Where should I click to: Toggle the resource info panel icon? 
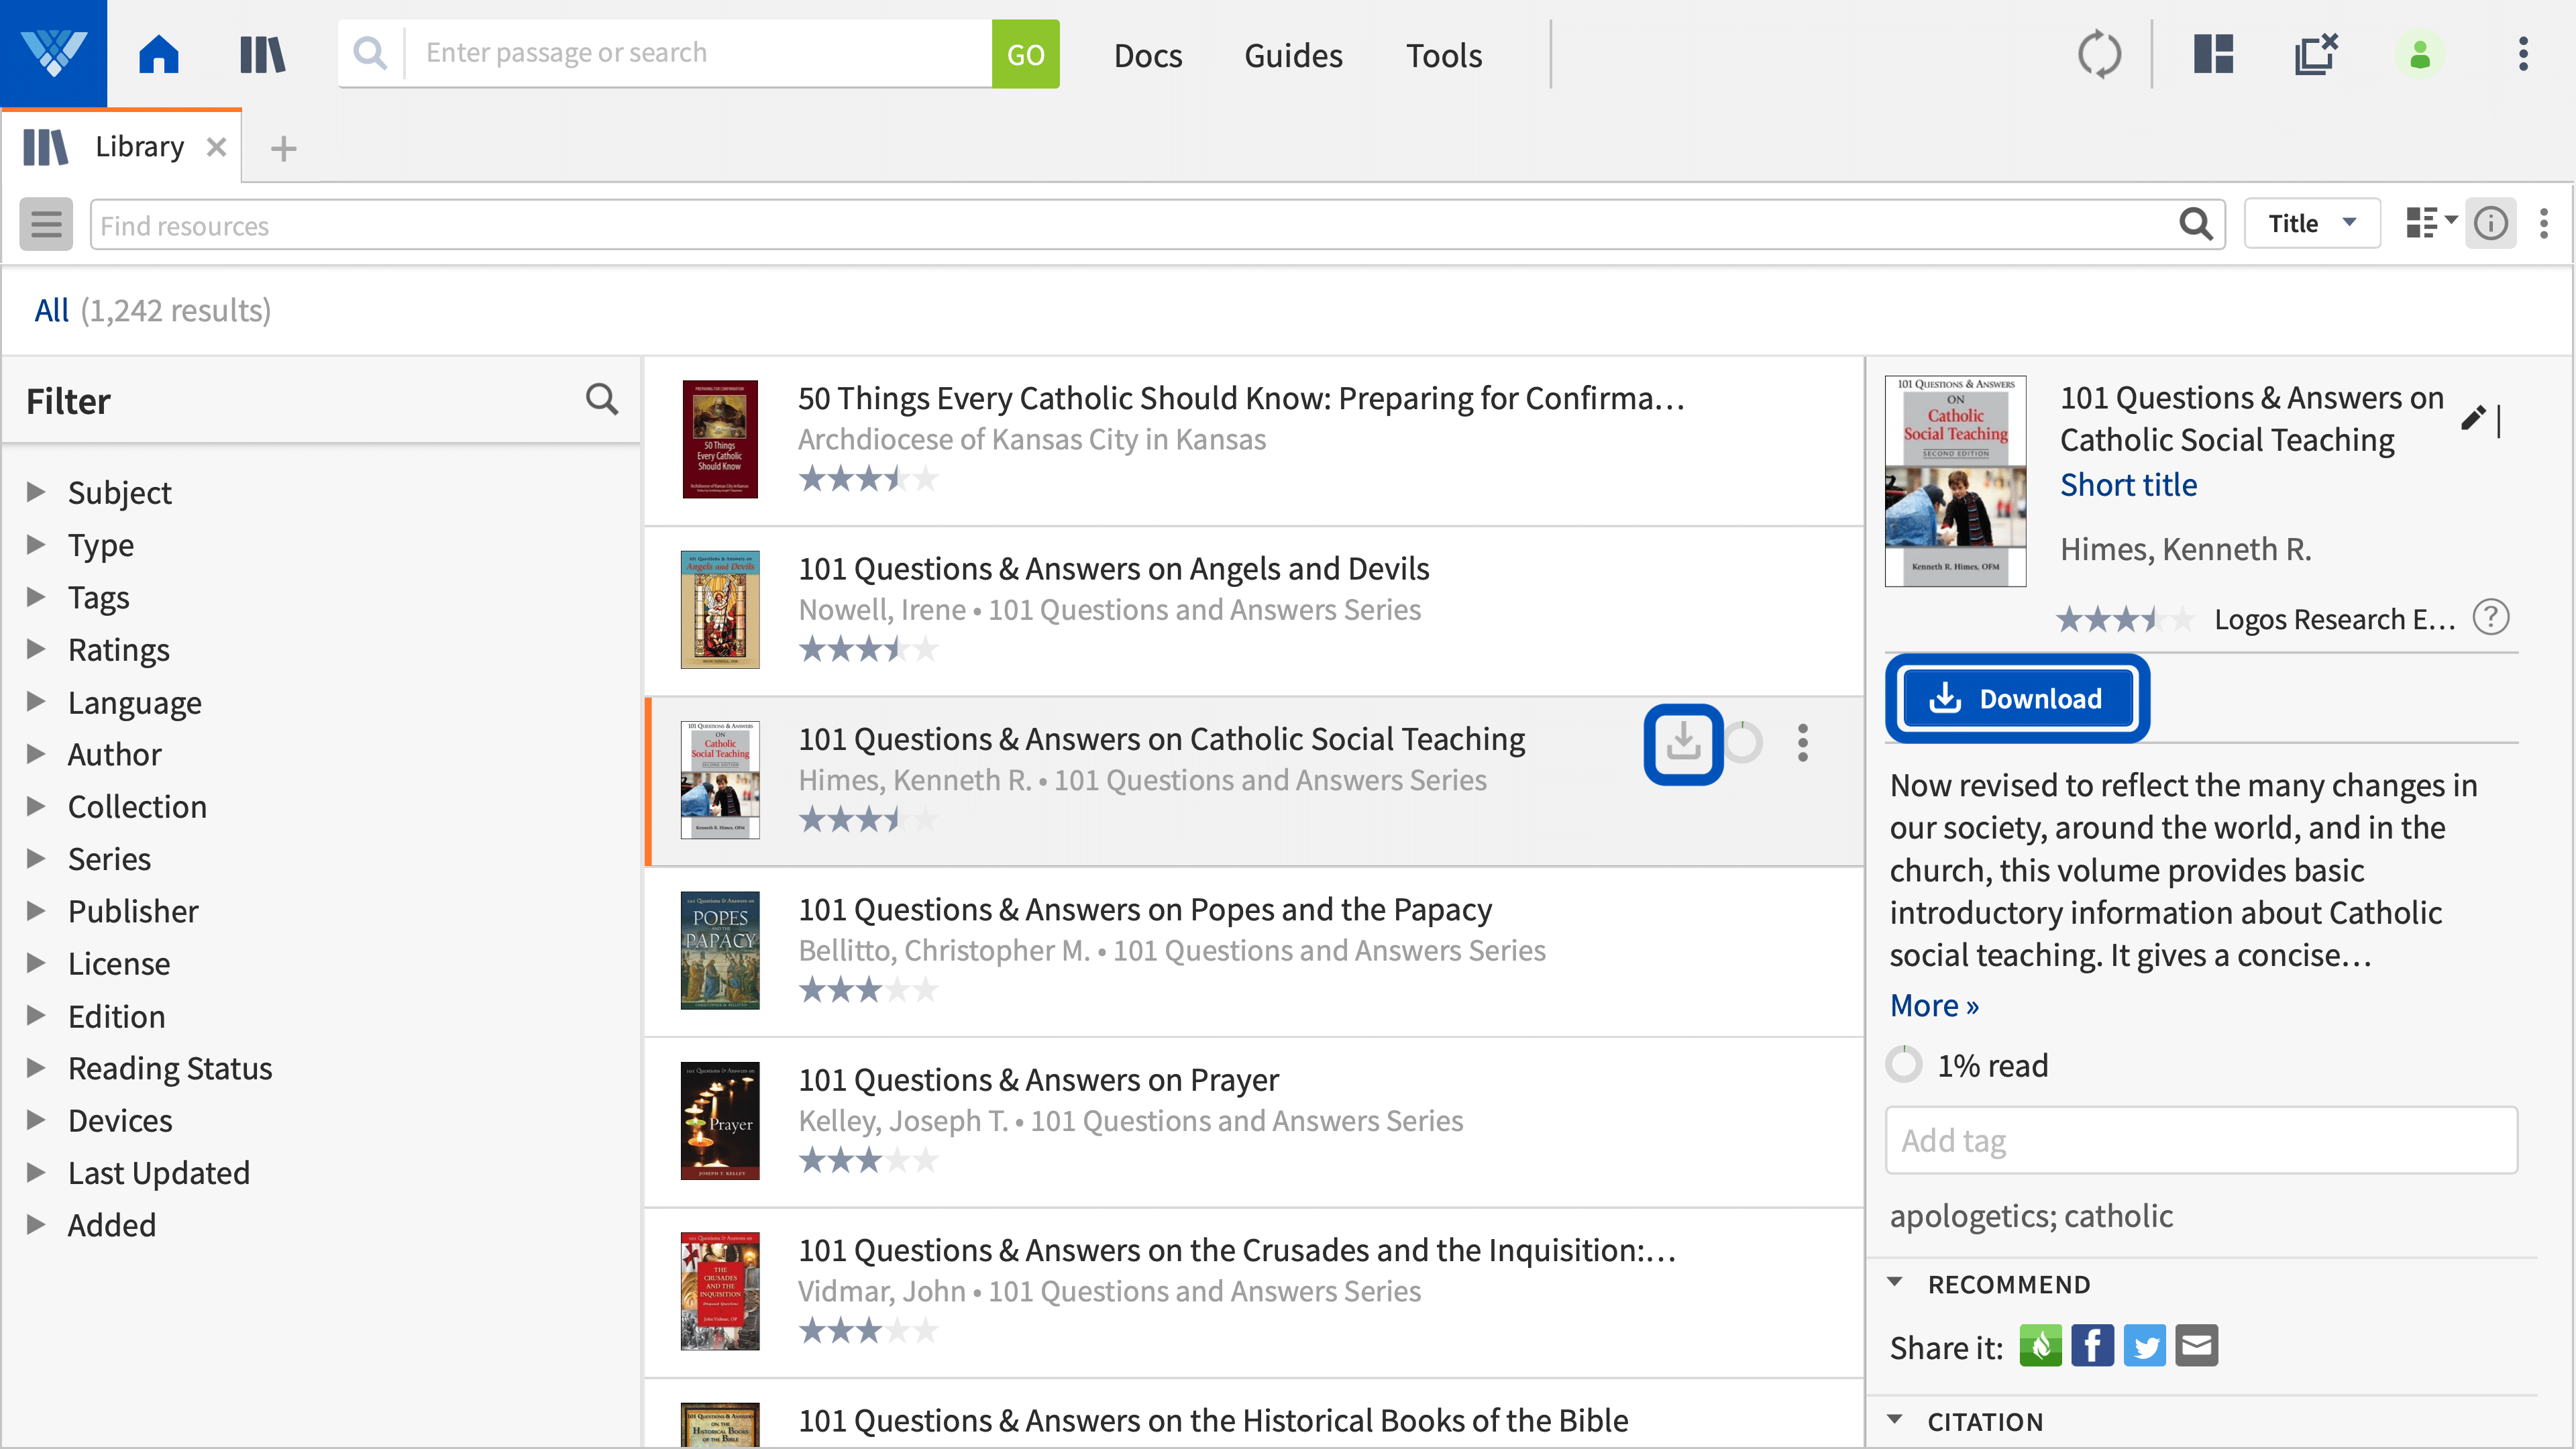(2490, 223)
